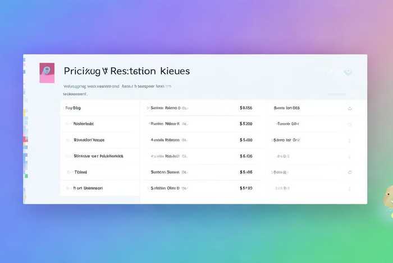This screenshot has height=263, width=393.
Task: Click the action icon at the end of the $6756 row
Action: [350, 109]
